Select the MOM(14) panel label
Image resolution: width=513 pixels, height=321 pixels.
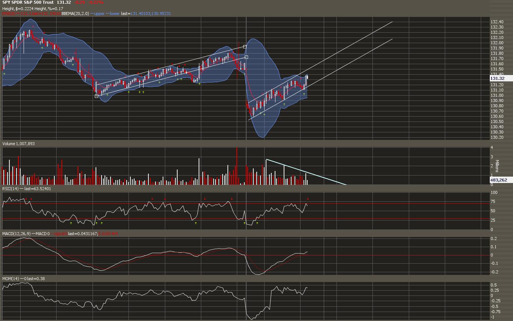[x=10, y=279]
